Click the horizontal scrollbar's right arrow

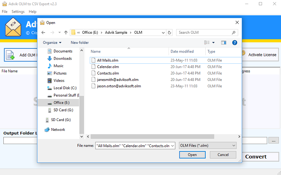[239, 136]
